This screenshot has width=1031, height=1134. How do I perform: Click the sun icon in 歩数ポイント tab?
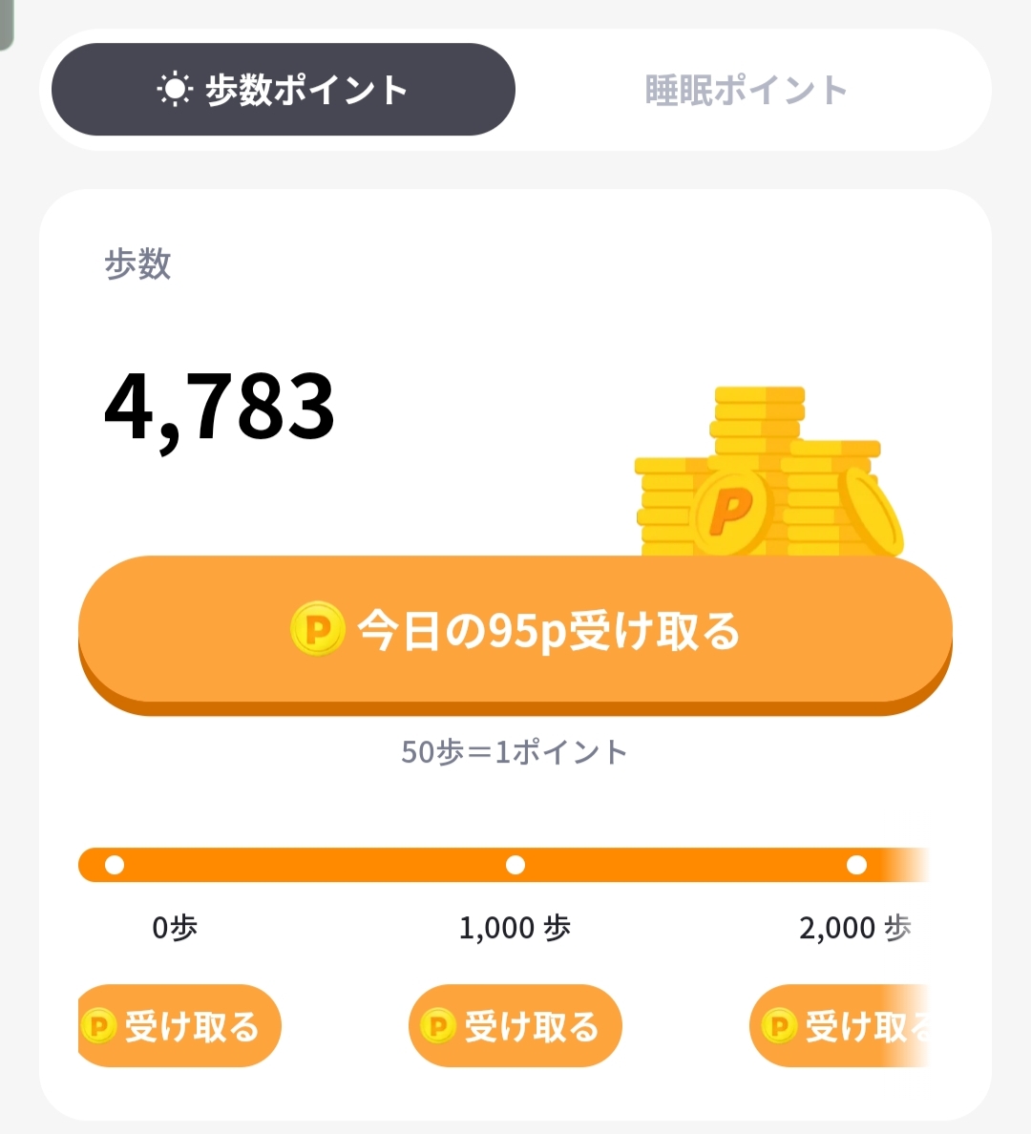point(175,90)
